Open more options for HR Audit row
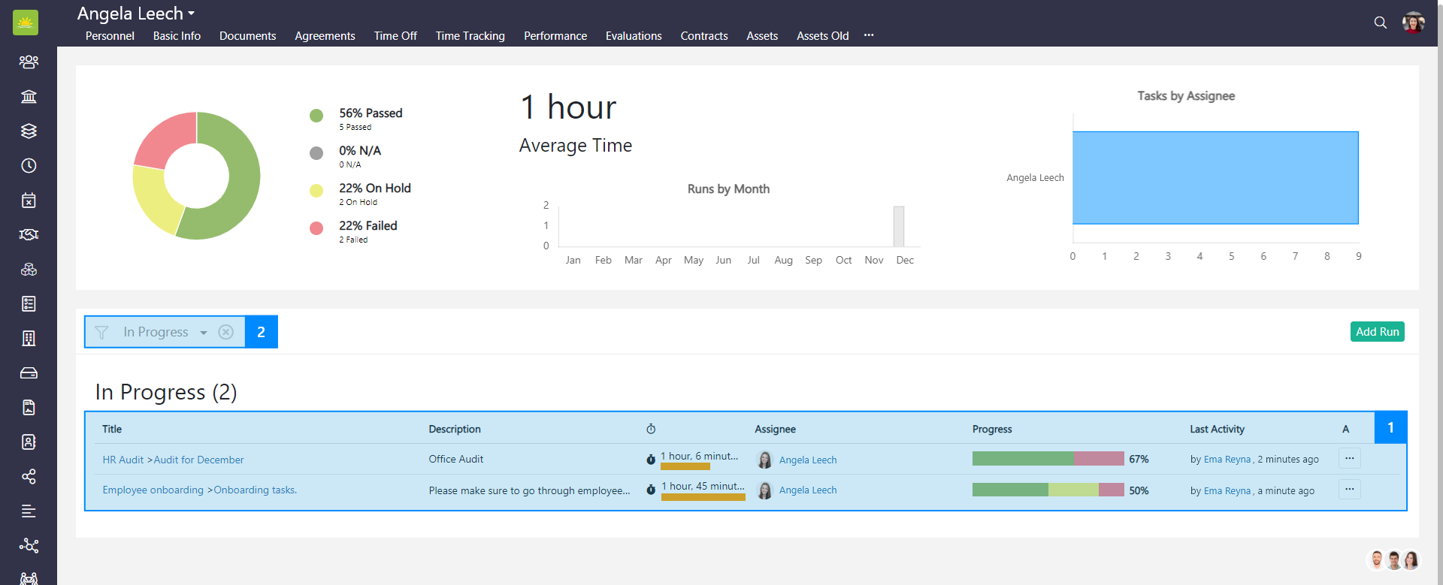The image size is (1443, 585). pyautogui.click(x=1349, y=458)
